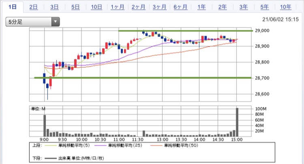304x164 pixels.
Task: Click the 13:30 time axis label
Action: click(181, 140)
